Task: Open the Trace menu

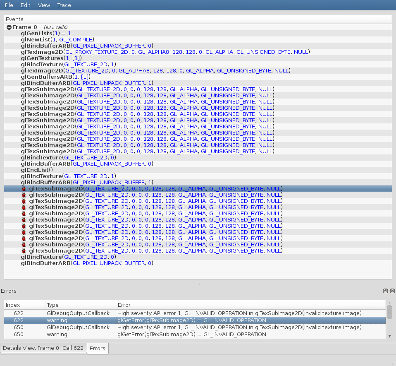Action: (x=64, y=5)
